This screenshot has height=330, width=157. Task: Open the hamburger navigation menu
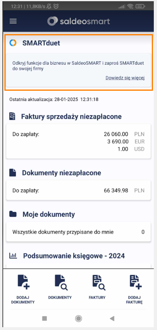[x=13, y=21]
